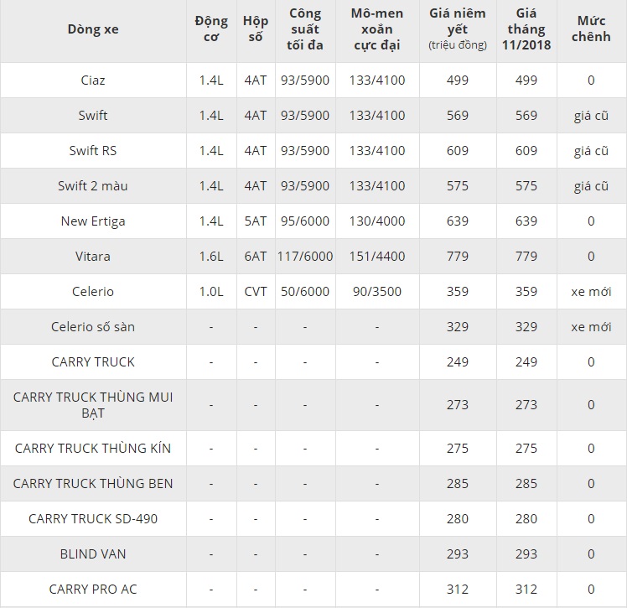Click the "Swift 2 màu" model cell

point(93,186)
